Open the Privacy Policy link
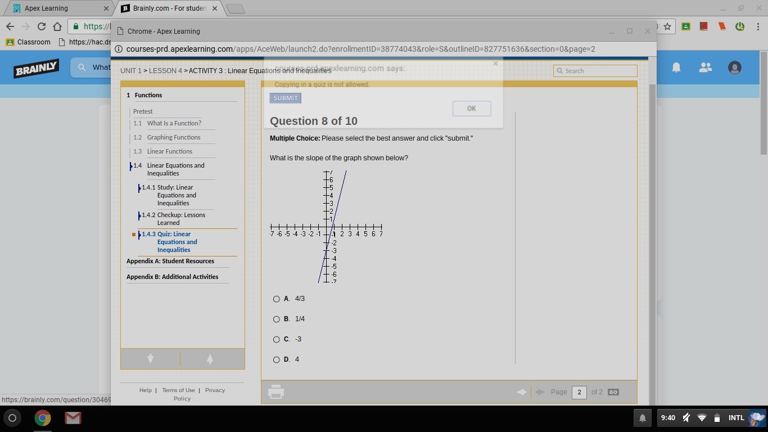 click(199, 394)
